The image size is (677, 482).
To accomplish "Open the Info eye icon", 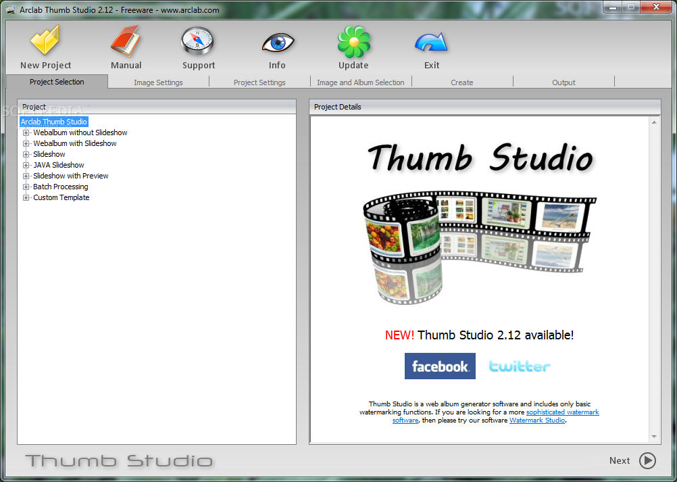I will pyautogui.click(x=278, y=44).
